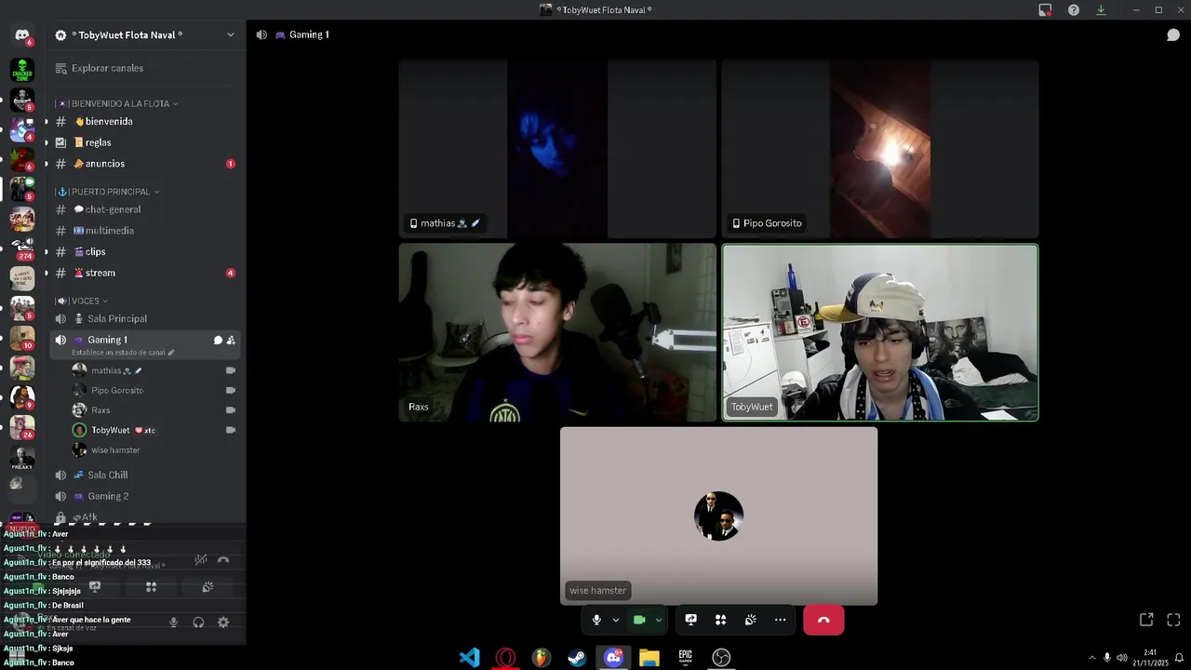1191x670 pixels.
Task: Open user settings gear icon
Action: (223, 623)
